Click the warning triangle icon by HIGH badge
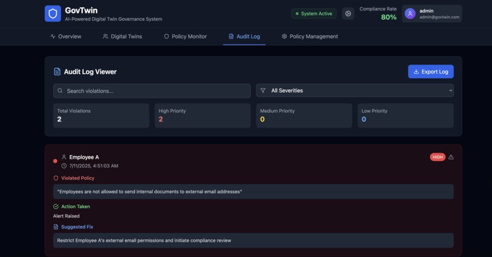Viewport: 492px width, 257px height. pyautogui.click(x=451, y=157)
